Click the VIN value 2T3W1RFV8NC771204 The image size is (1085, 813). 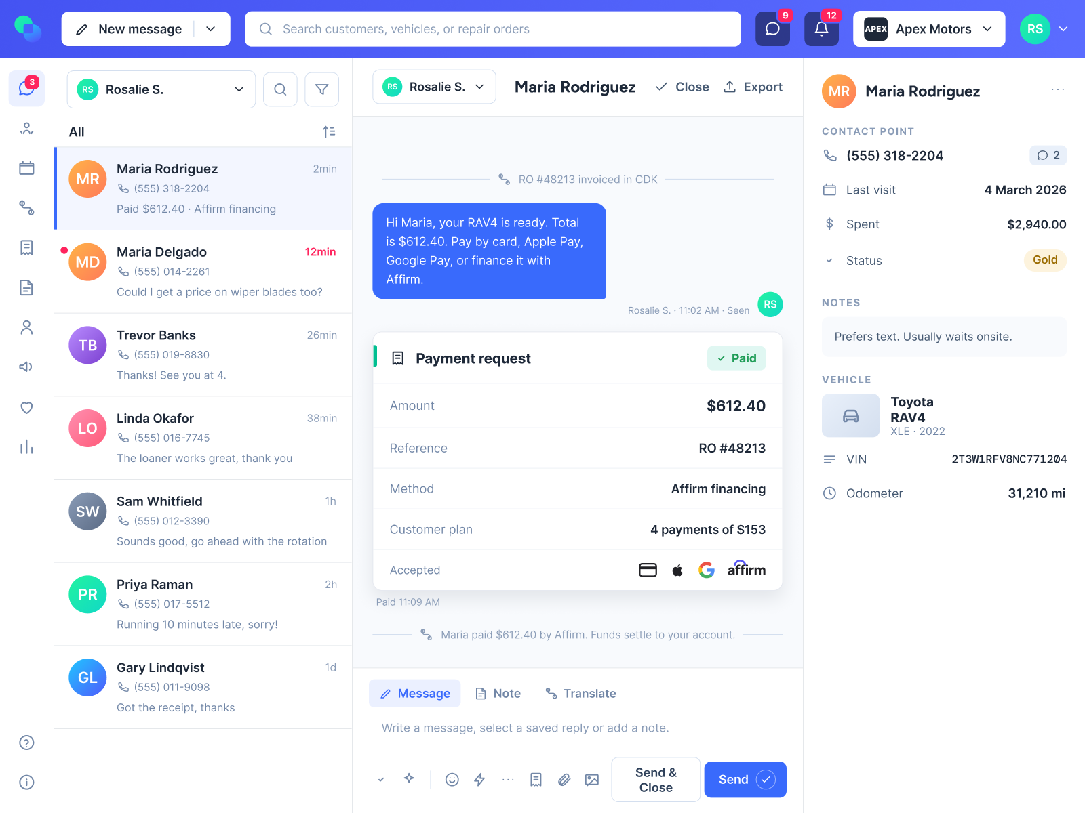(x=1009, y=459)
